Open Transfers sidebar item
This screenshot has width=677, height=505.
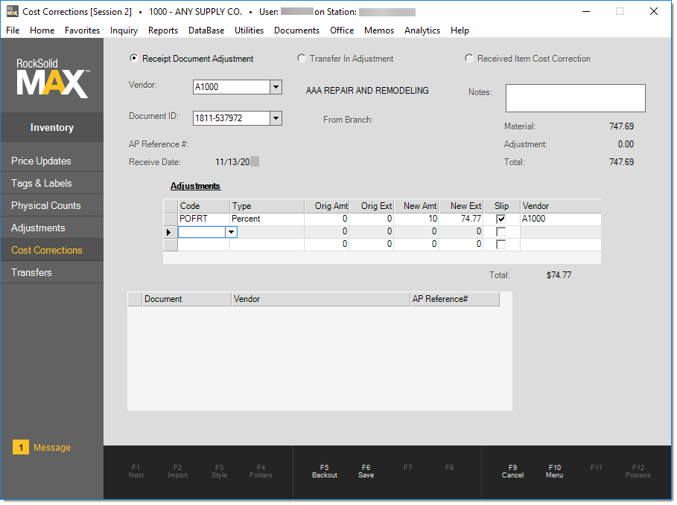point(52,272)
